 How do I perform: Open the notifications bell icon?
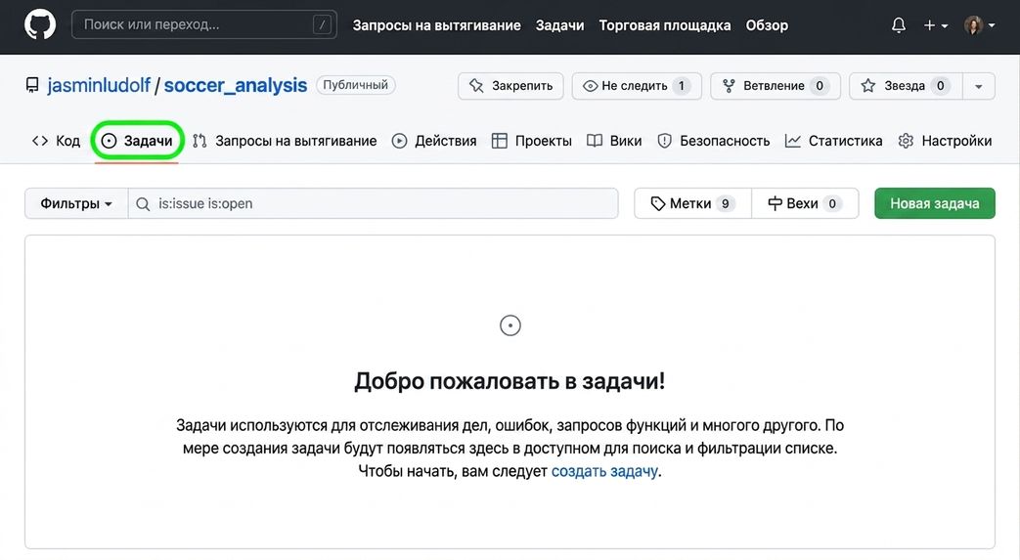tap(899, 25)
